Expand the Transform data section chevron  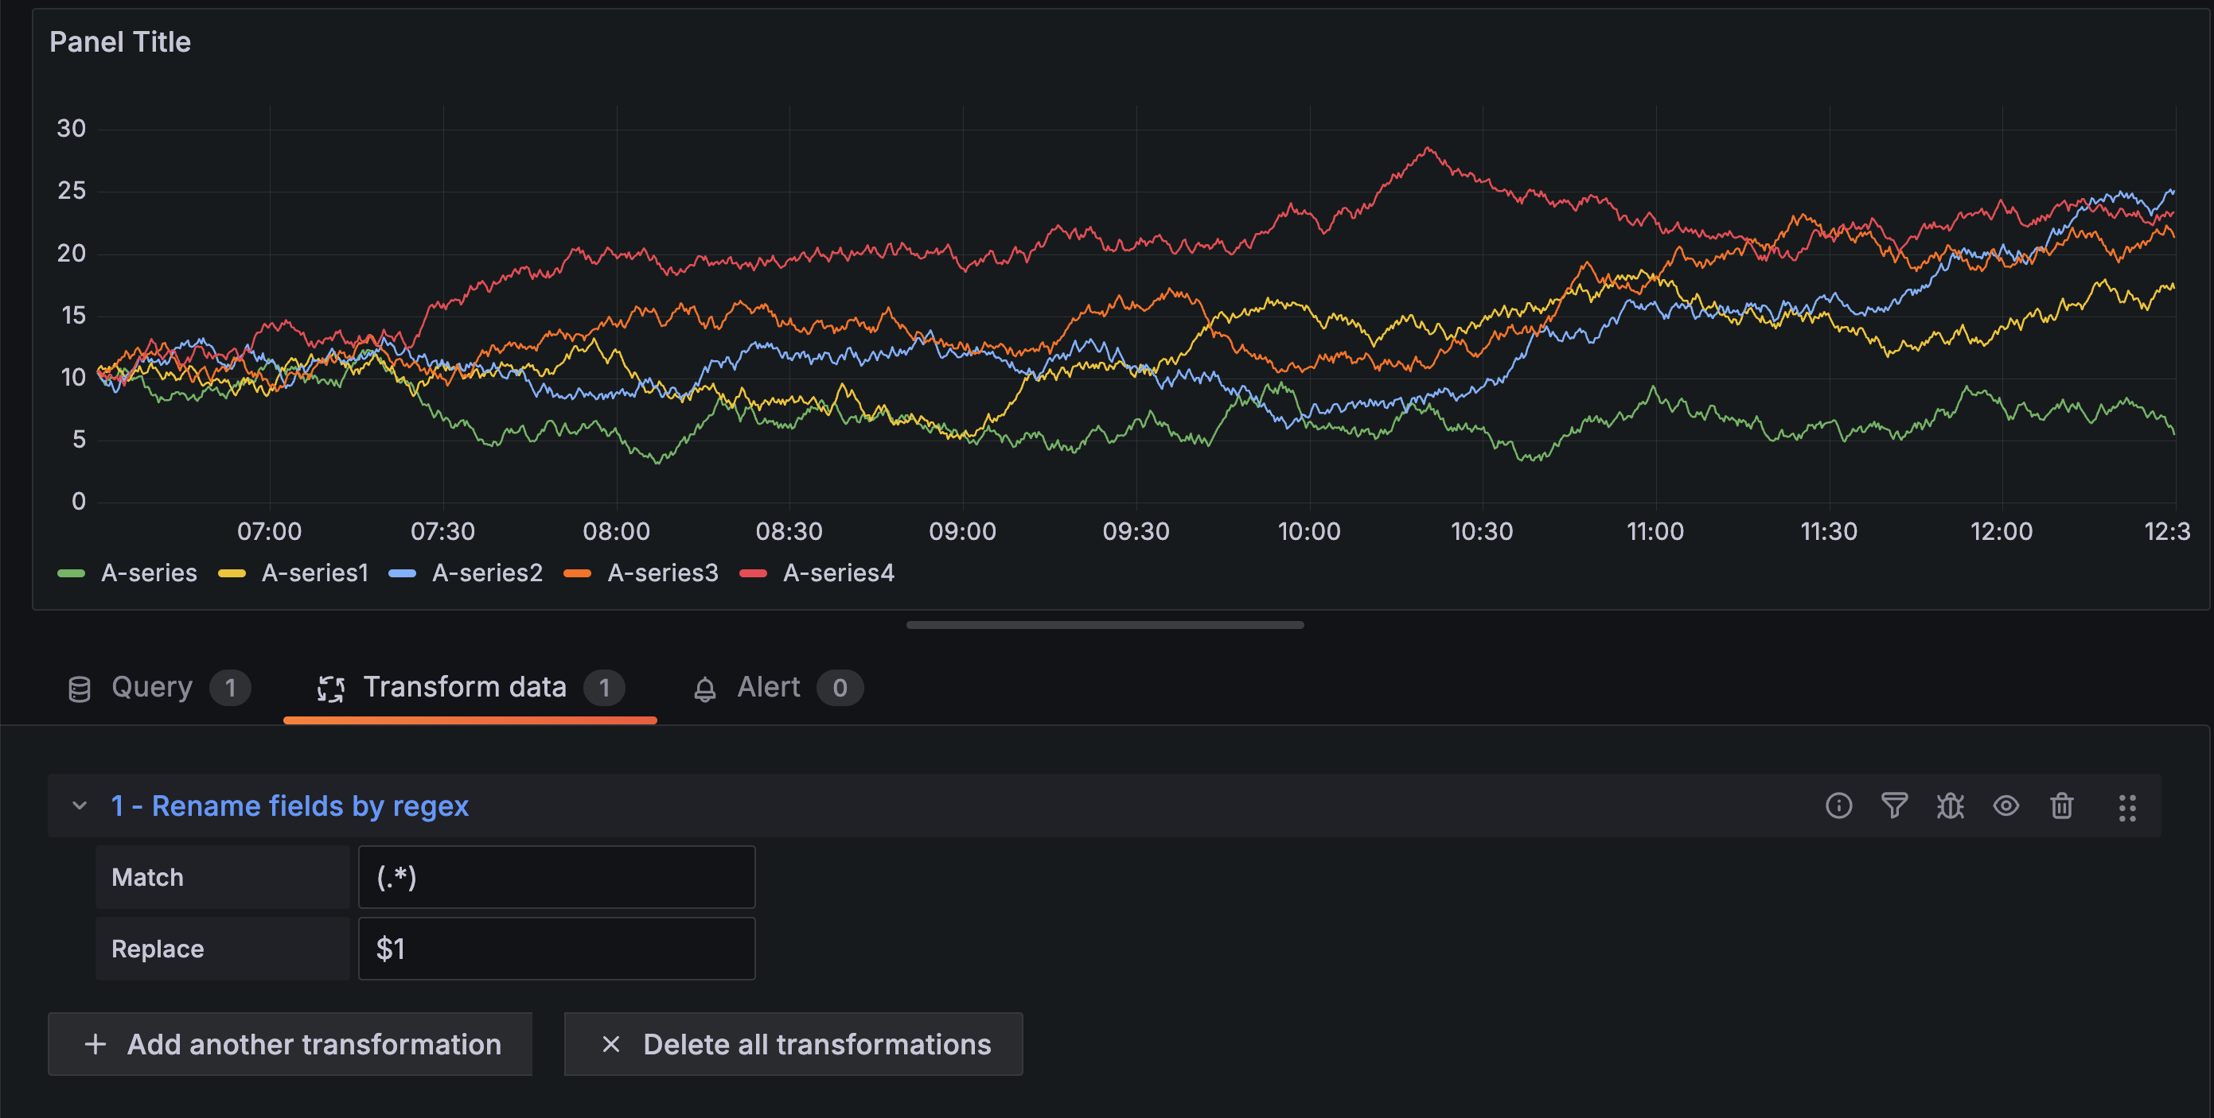click(x=76, y=806)
